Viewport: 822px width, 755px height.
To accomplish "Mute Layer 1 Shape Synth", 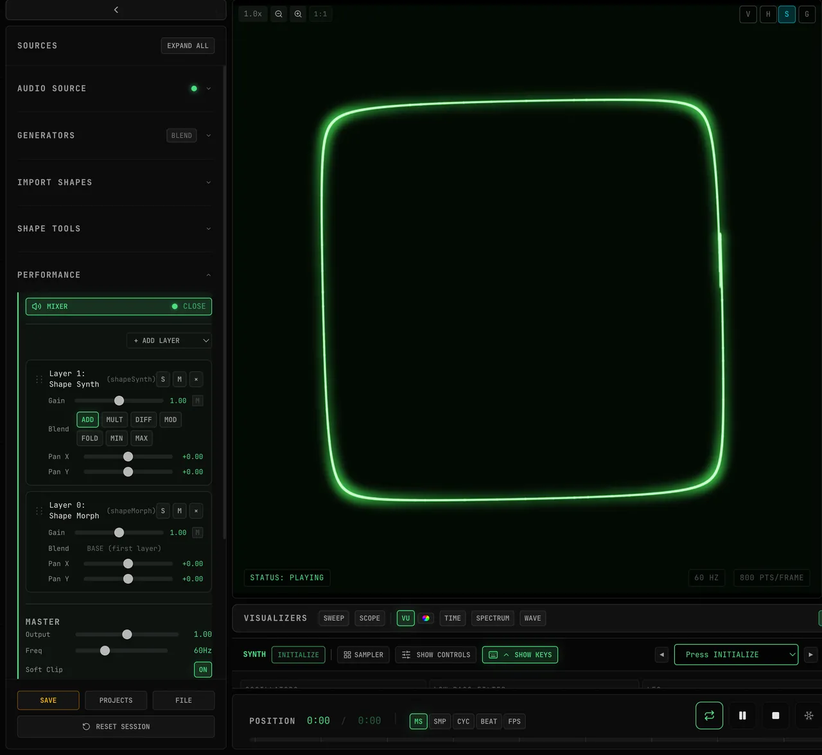I will (x=179, y=379).
